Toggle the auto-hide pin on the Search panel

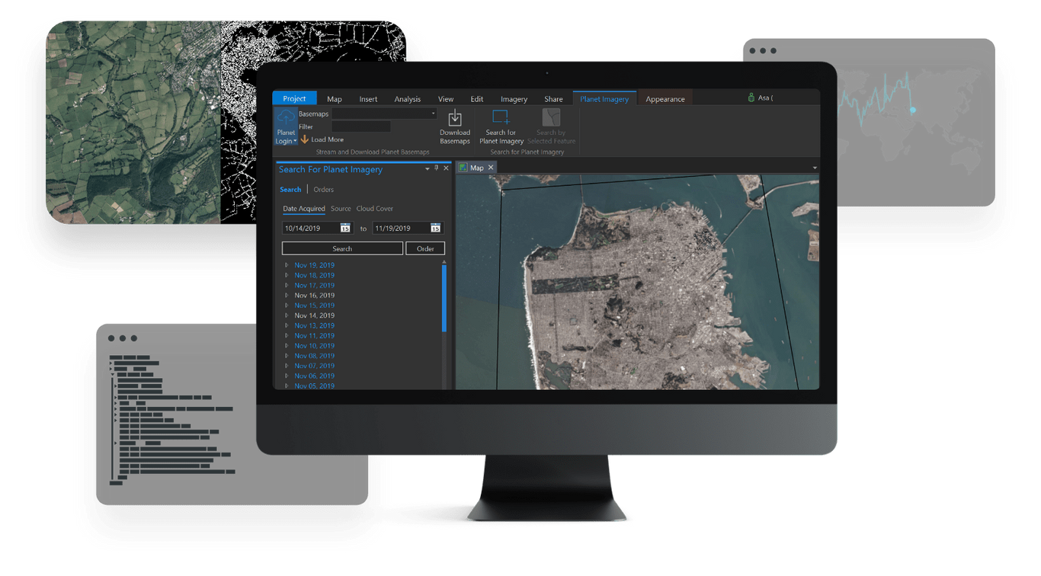tap(436, 168)
